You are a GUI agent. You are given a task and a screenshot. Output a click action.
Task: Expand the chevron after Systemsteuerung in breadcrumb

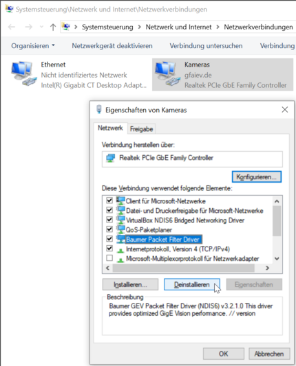click(140, 27)
